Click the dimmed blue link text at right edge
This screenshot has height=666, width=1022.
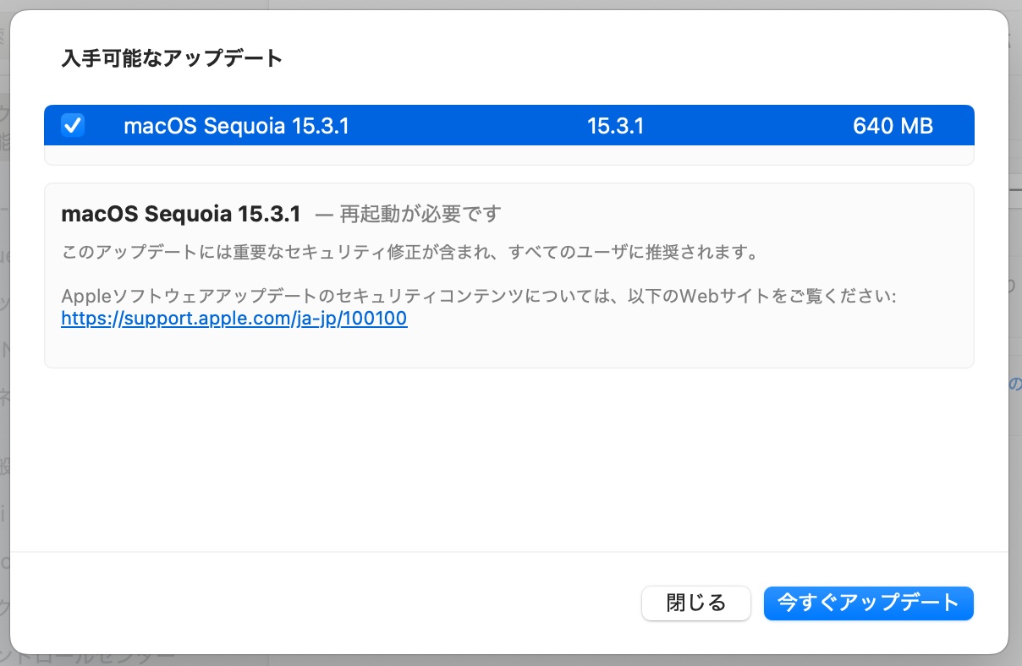click(1015, 383)
